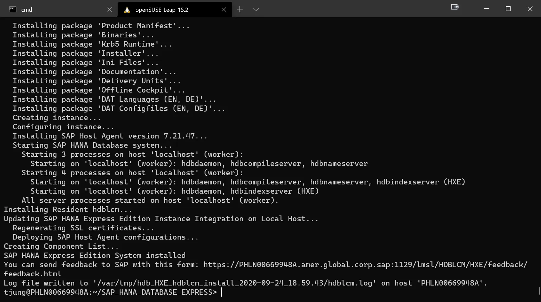Click the cmd tab's command prompt icon
Image resolution: width=541 pixels, height=302 pixels.
13,10
